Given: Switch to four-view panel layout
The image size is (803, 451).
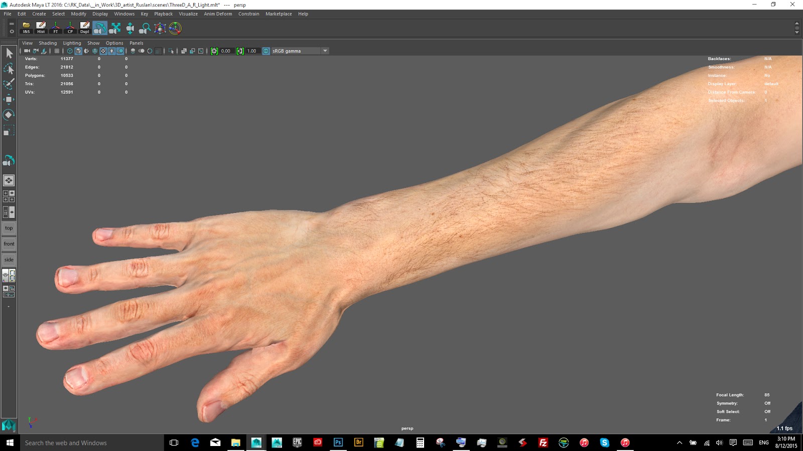Looking at the screenshot, I should [9, 196].
